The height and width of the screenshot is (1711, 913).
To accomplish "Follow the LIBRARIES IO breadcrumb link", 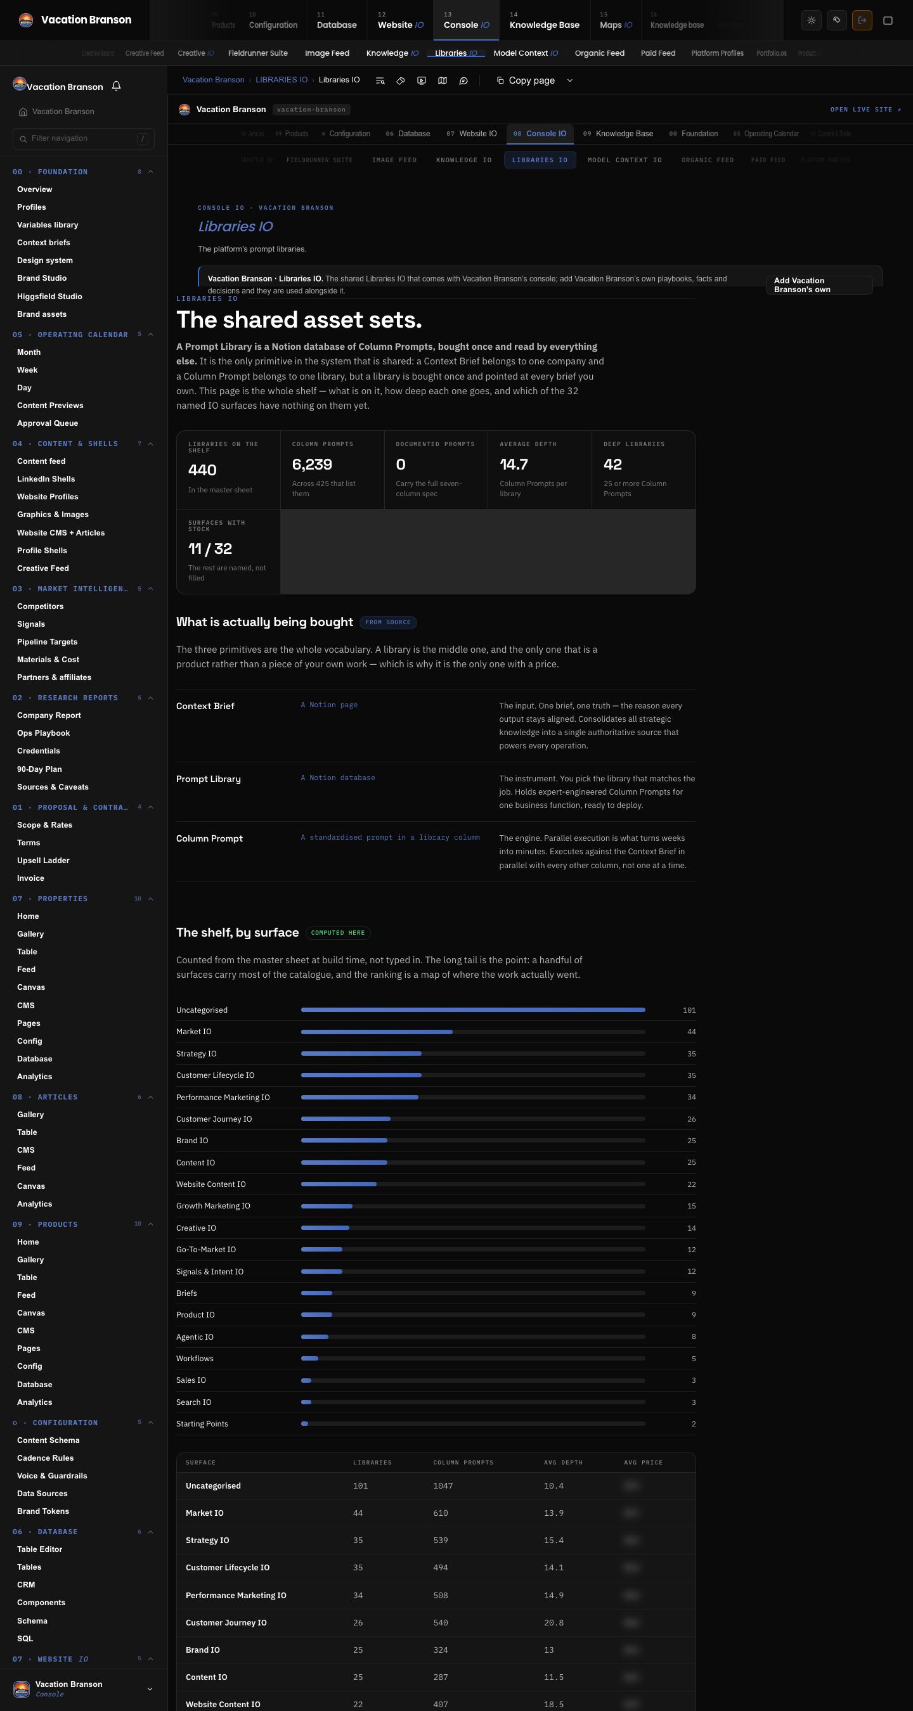I will [x=282, y=80].
